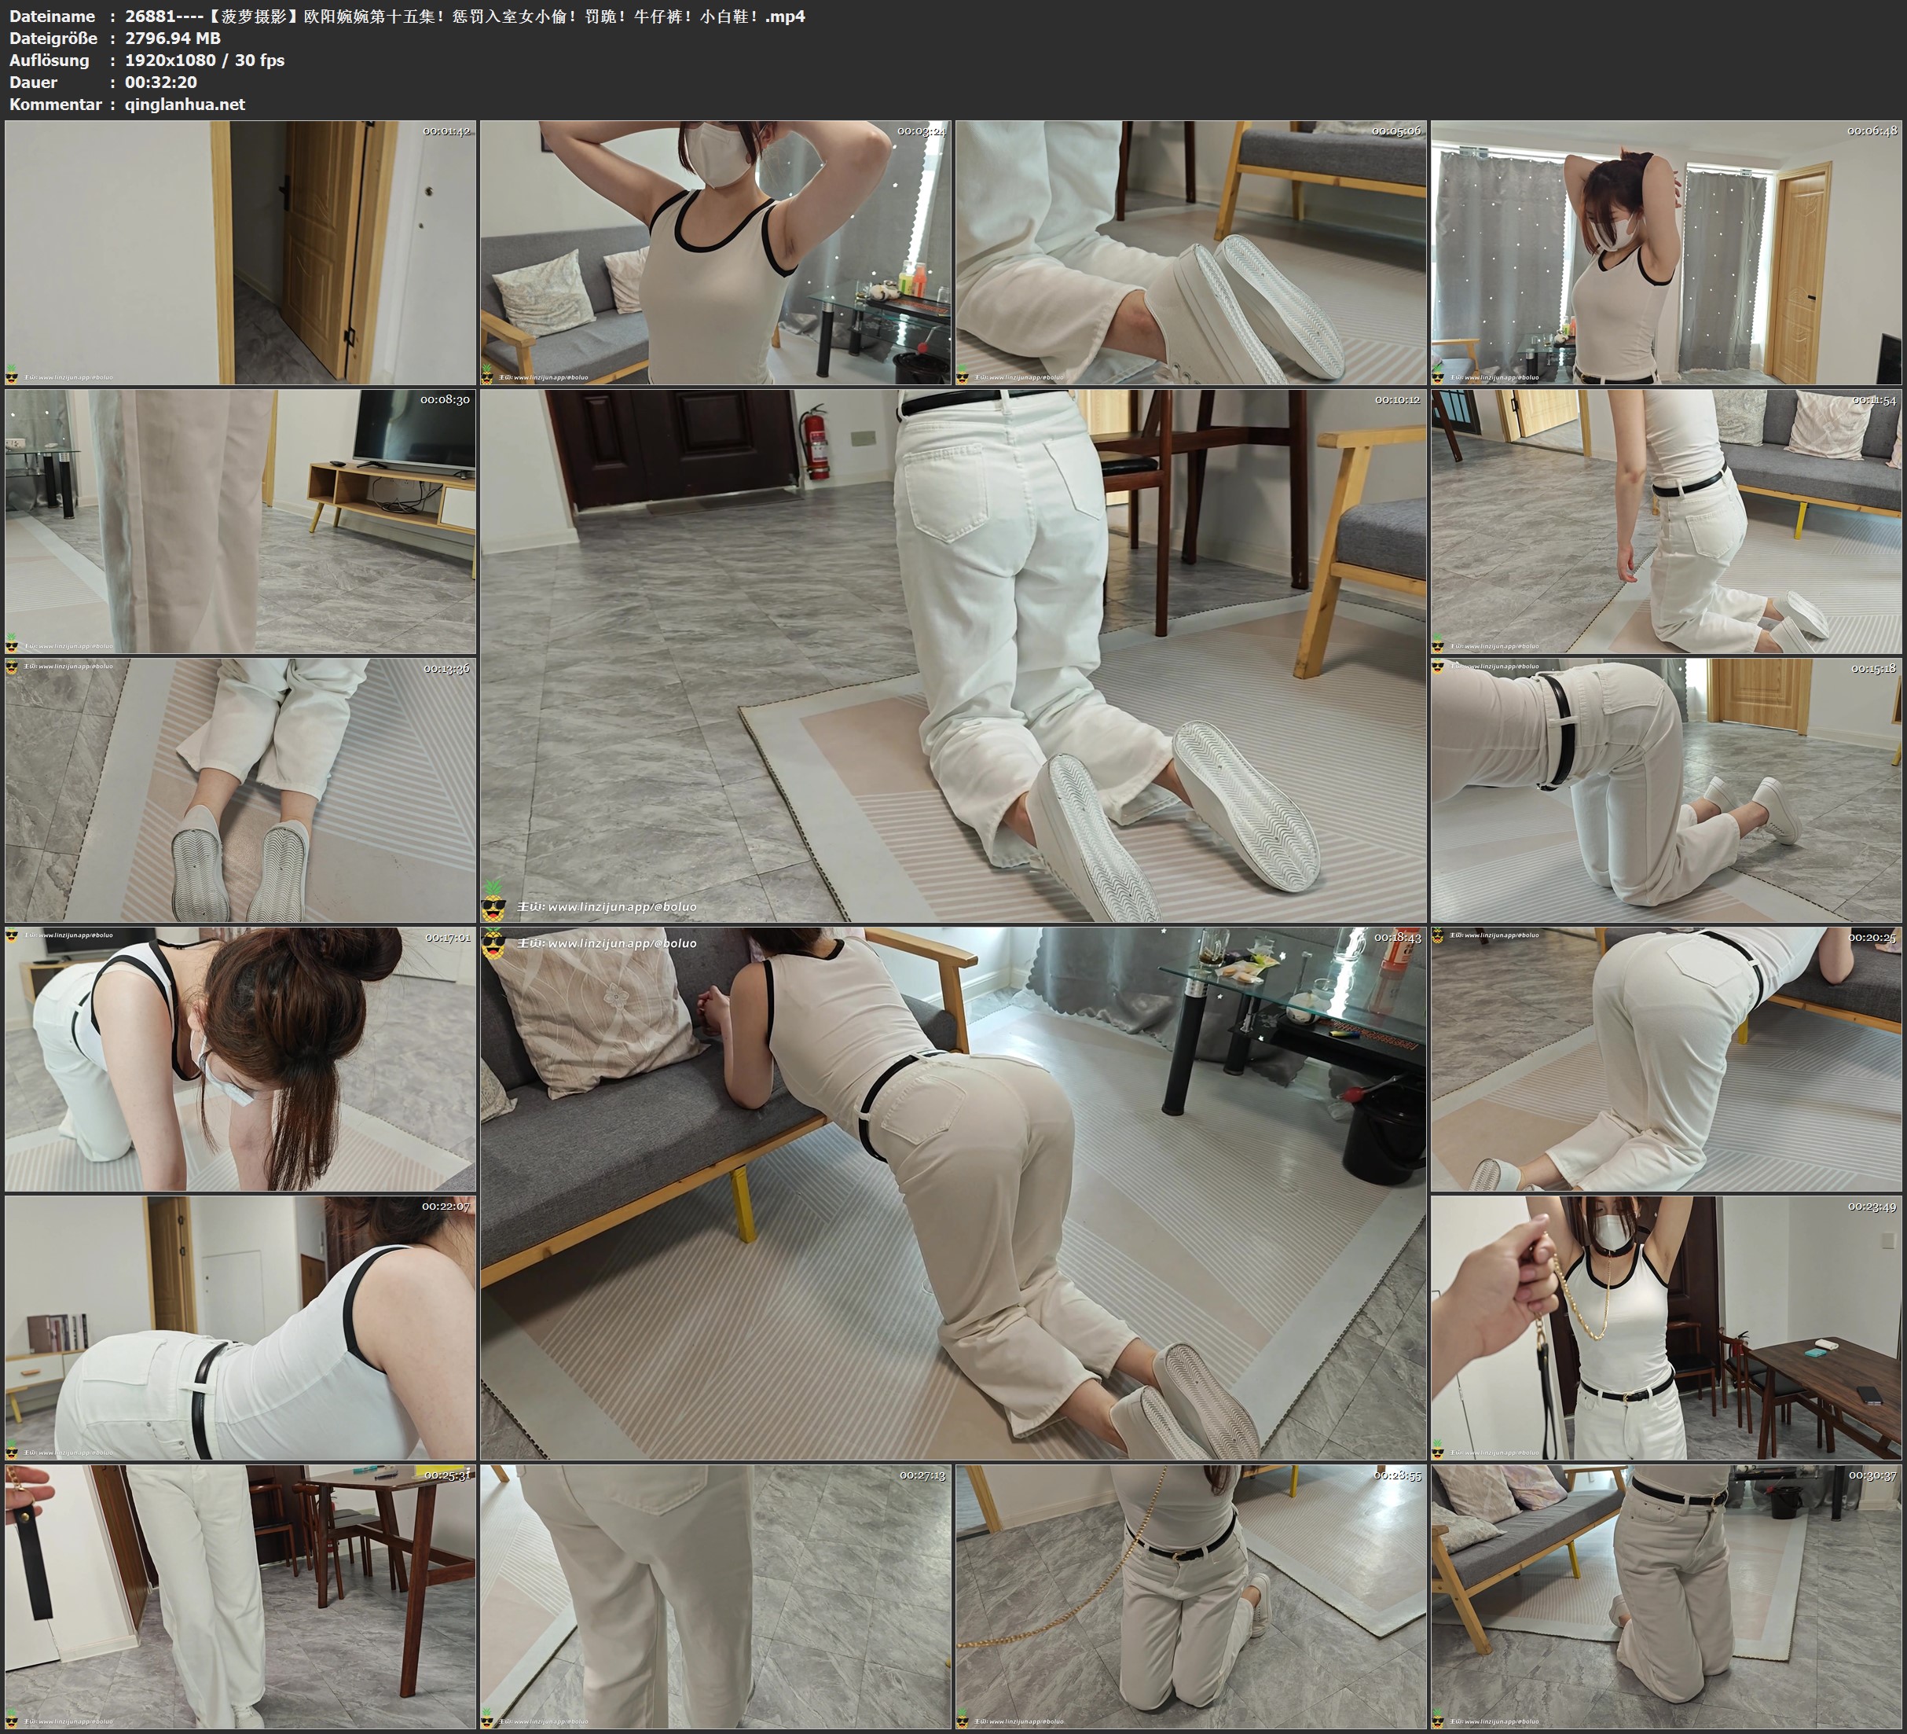
Task: Click the pineapple watermark icon in the 00:18:43 frame
Action: pyautogui.click(x=493, y=944)
